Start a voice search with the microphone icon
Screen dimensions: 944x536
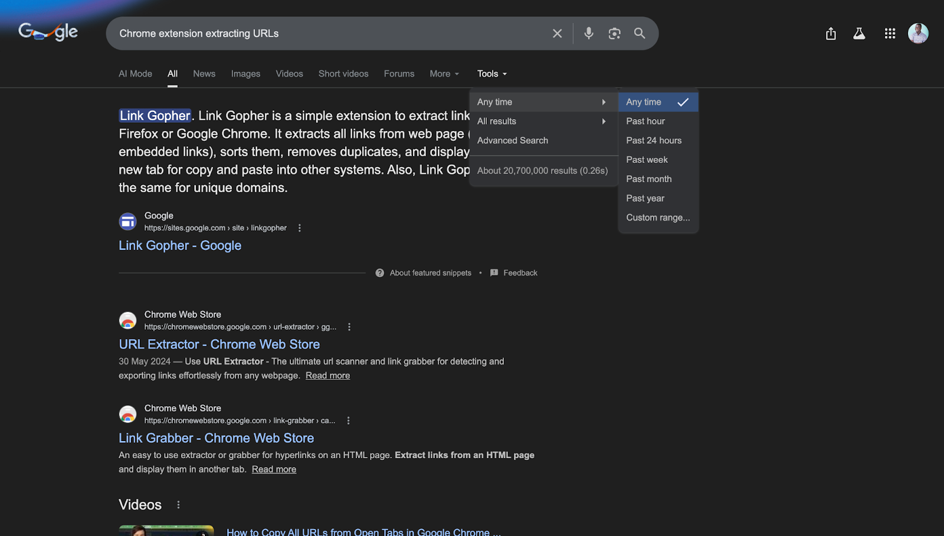coord(588,33)
